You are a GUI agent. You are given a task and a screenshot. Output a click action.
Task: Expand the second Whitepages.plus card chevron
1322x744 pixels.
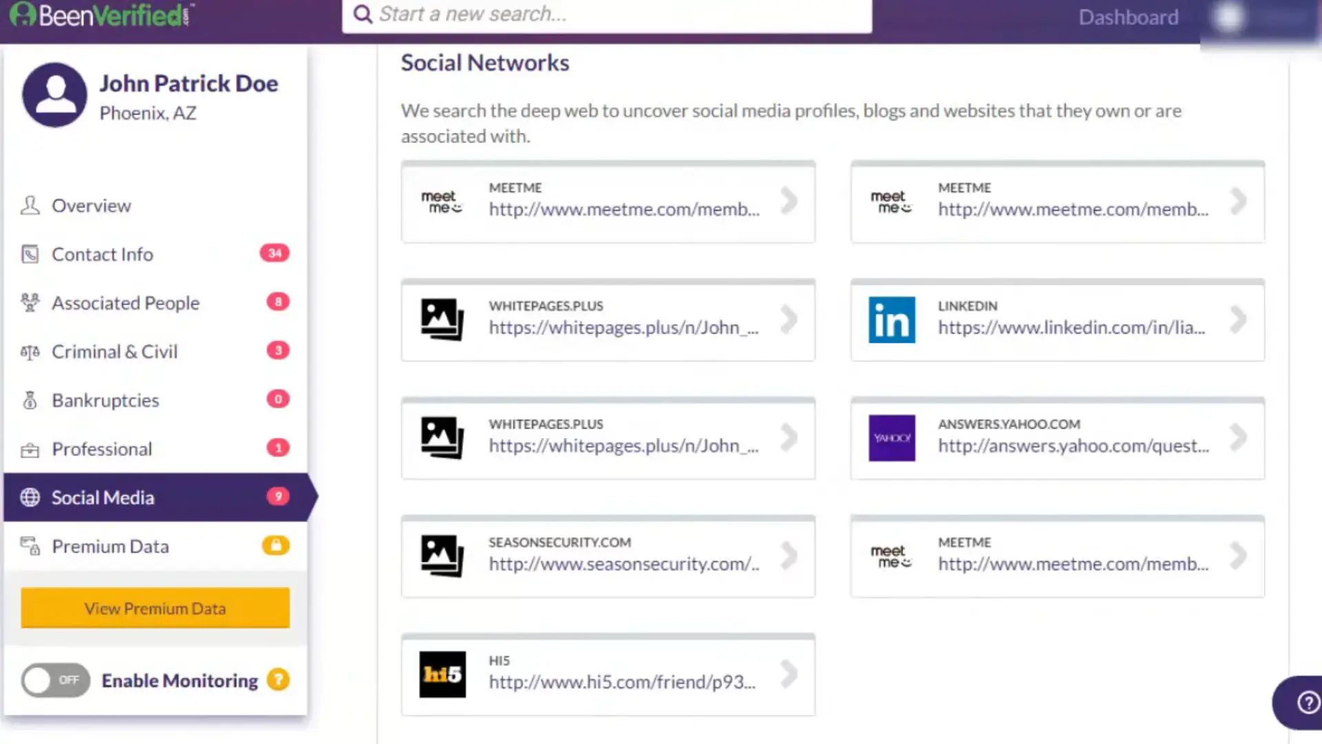click(789, 437)
